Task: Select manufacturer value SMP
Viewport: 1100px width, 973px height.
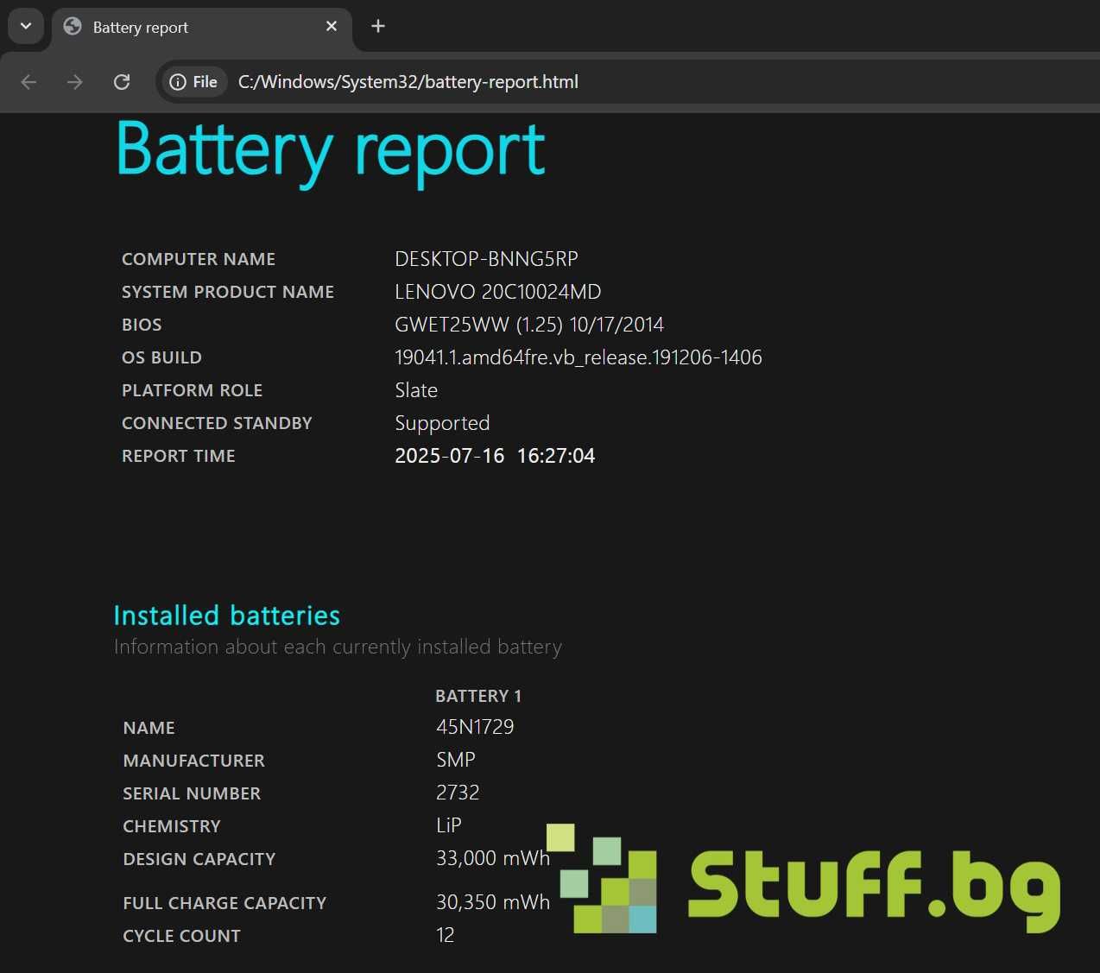Action: tap(456, 760)
